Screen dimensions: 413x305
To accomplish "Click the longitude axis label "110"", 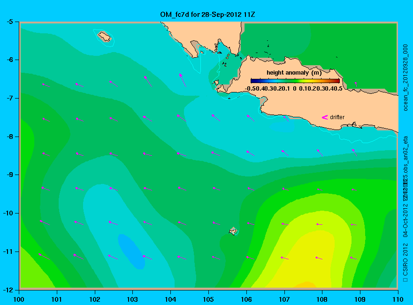I will pos(398,299).
